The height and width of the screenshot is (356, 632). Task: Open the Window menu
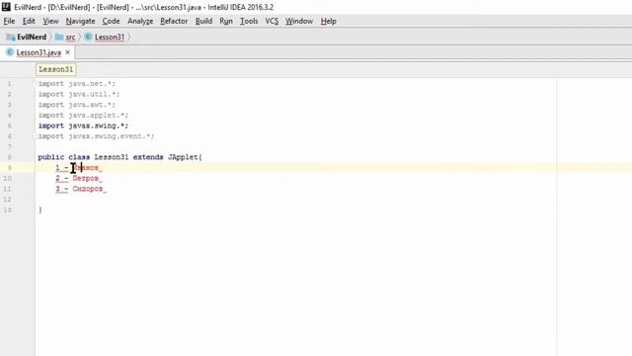[x=299, y=21]
